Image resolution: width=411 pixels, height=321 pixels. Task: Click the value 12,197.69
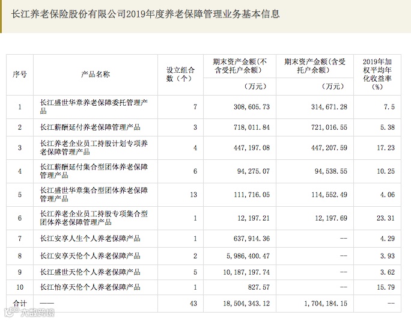(331, 218)
